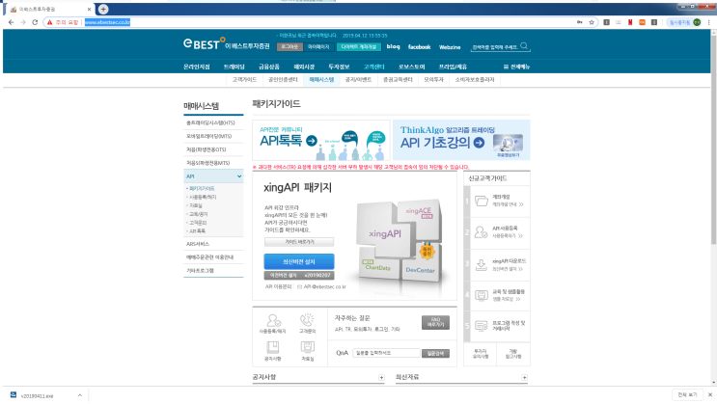Click the header search input field
Image resolution: width=717 pixels, height=404 pixels.
[x=495, y=46]
